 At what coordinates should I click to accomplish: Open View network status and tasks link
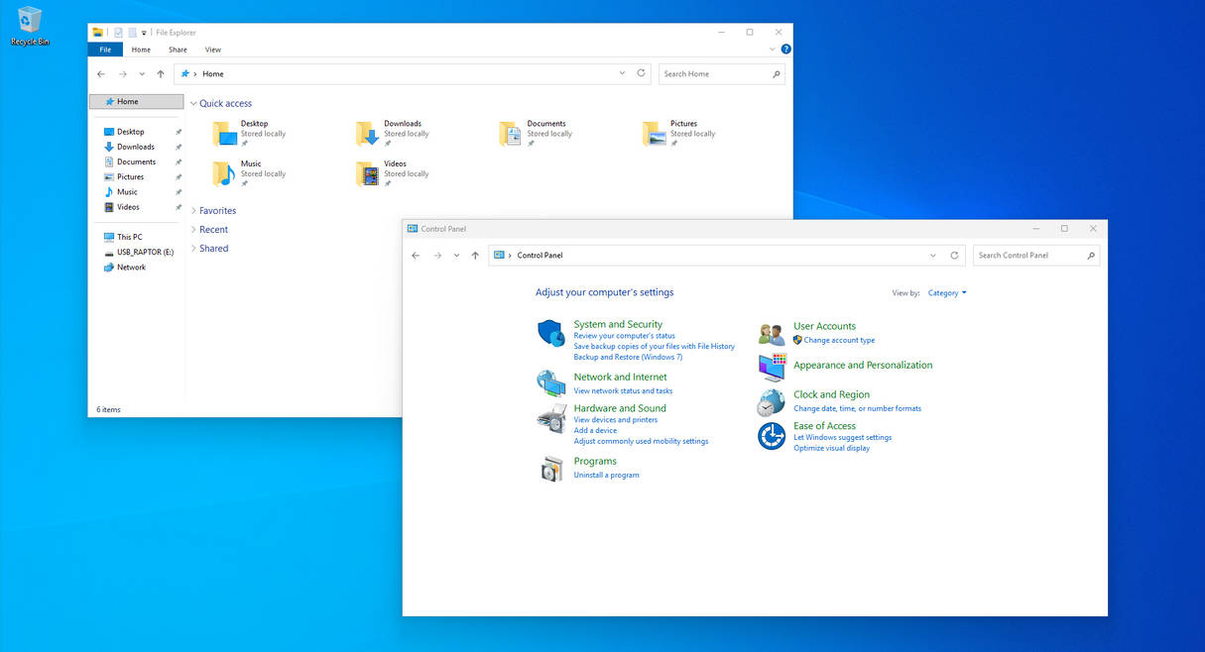pyautogui.click(x=623, y=390)
